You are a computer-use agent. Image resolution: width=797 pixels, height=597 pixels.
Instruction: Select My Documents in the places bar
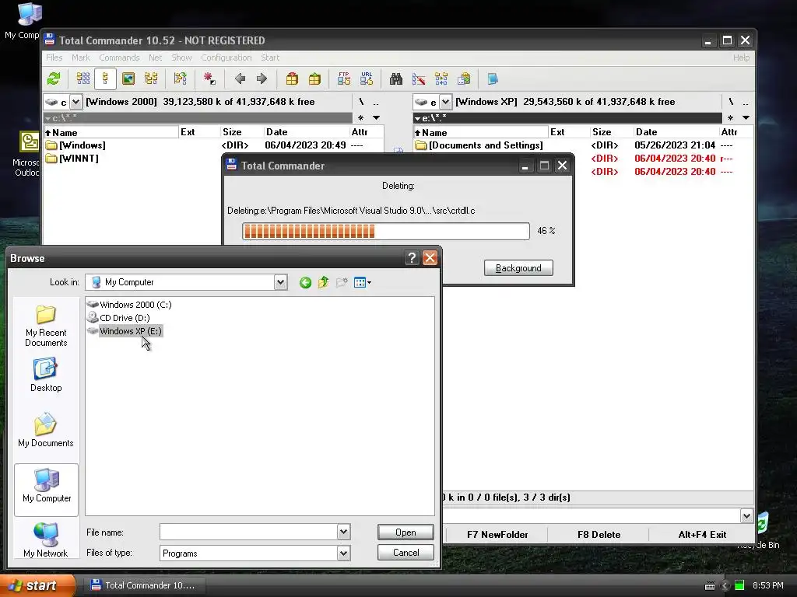point(46,431)
